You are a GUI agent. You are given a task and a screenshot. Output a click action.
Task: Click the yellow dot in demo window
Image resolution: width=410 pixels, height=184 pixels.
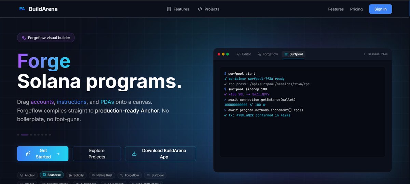[x=223, y=54]
